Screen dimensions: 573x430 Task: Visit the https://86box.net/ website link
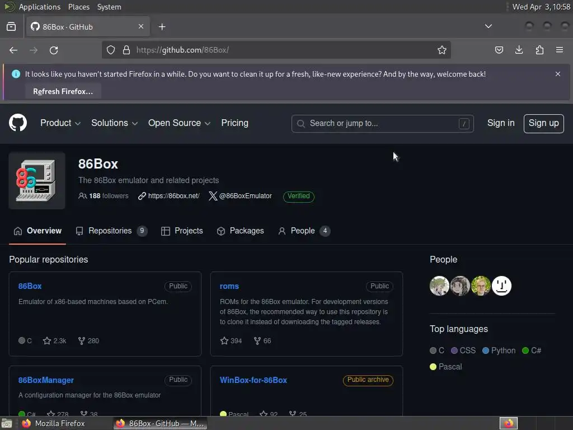click(169, 196)
